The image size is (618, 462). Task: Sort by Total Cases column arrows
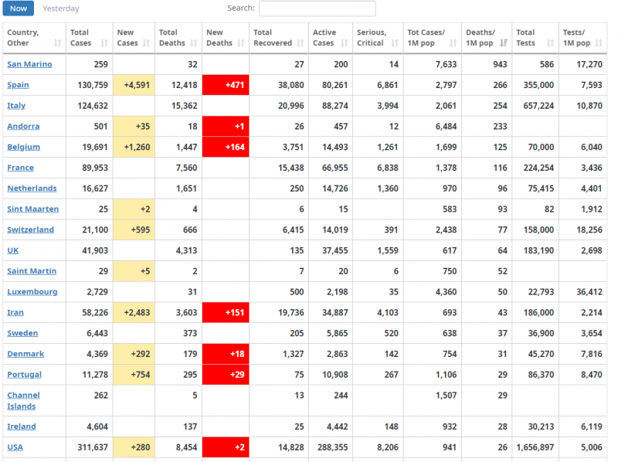point(104,43)
